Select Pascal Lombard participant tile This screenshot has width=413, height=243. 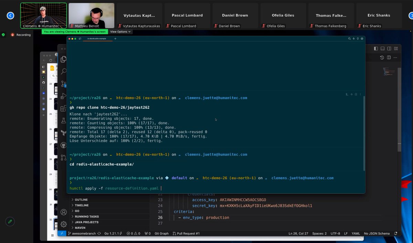click(187, 15)
